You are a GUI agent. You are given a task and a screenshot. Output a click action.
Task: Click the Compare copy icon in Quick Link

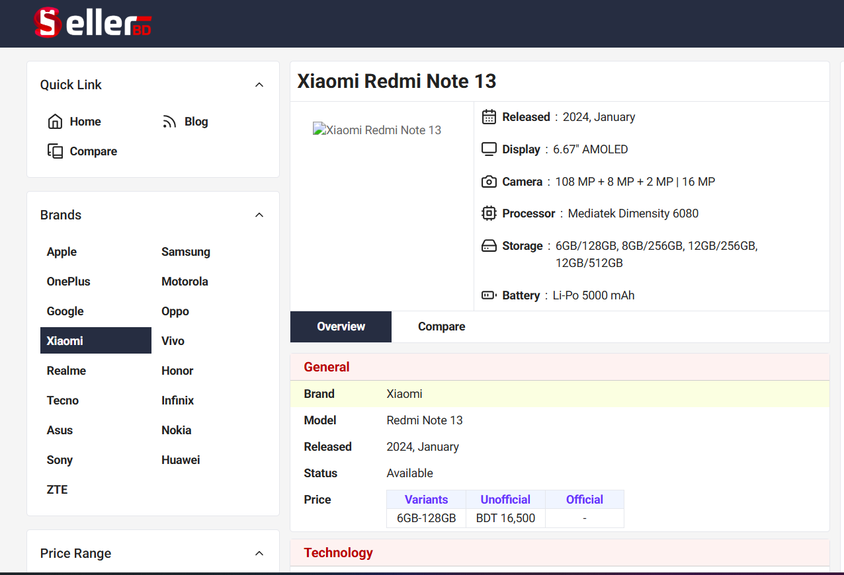(55, 151)
